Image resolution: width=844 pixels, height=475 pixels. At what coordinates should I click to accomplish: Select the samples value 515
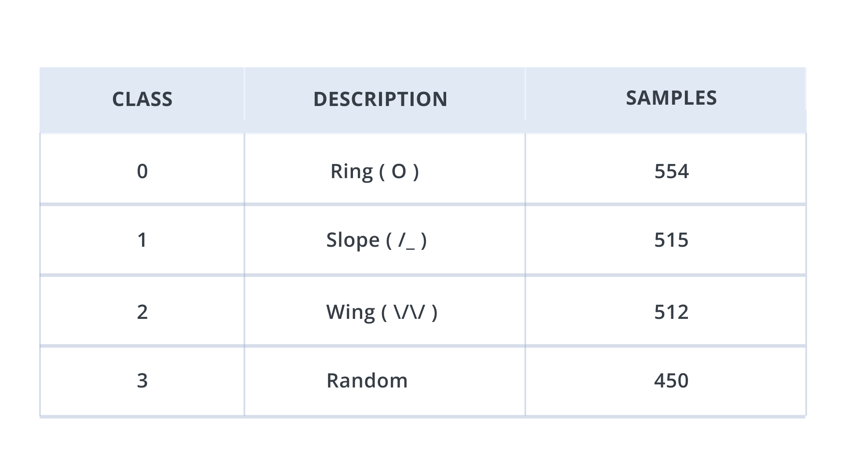[x=671, y=240]
